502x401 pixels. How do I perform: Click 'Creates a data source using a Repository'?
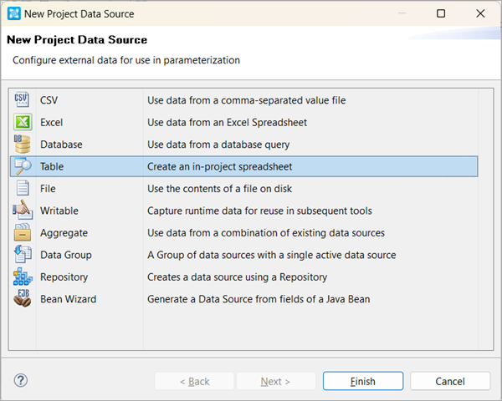pyautogui.click(x=237, y=277)
